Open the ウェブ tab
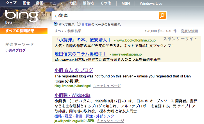The width and height of the screenshot is (204, 124). tap(11, 3)
